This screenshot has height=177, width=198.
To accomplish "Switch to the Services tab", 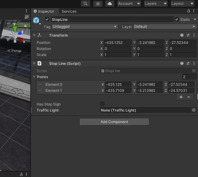I will click(69, 11).
